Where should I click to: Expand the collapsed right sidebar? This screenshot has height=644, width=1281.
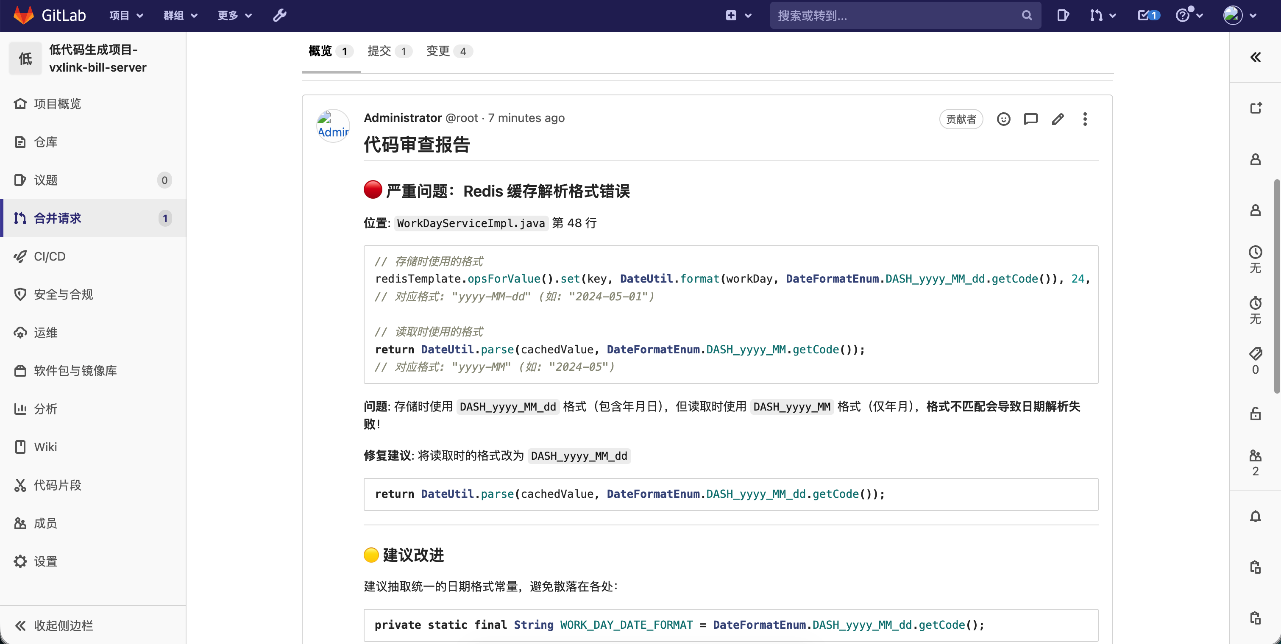click(x=1255, y=57)
